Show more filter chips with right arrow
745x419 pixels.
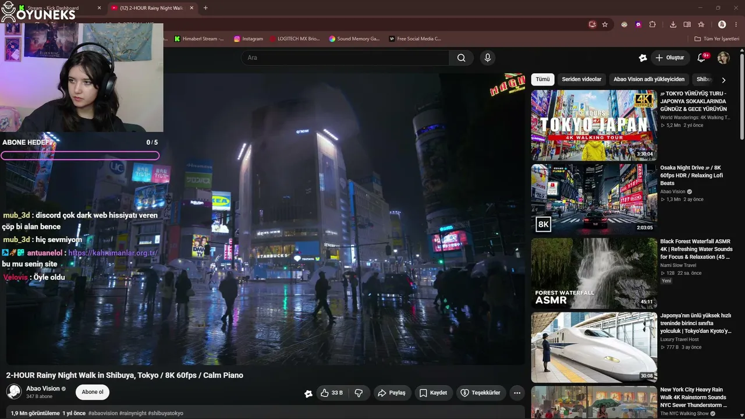(723, 80)
